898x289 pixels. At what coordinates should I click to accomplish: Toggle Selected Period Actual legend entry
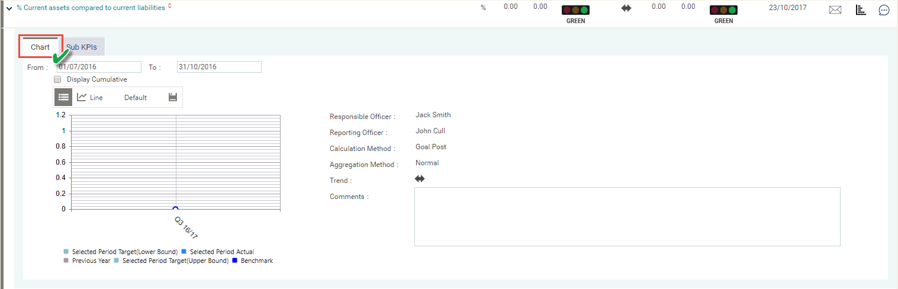(x=218, y=252)
